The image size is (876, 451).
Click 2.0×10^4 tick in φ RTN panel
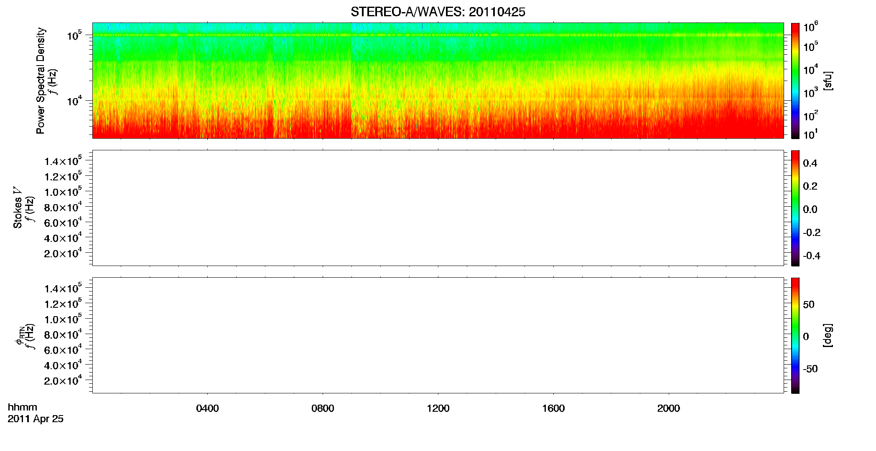[x=63, y=380]
